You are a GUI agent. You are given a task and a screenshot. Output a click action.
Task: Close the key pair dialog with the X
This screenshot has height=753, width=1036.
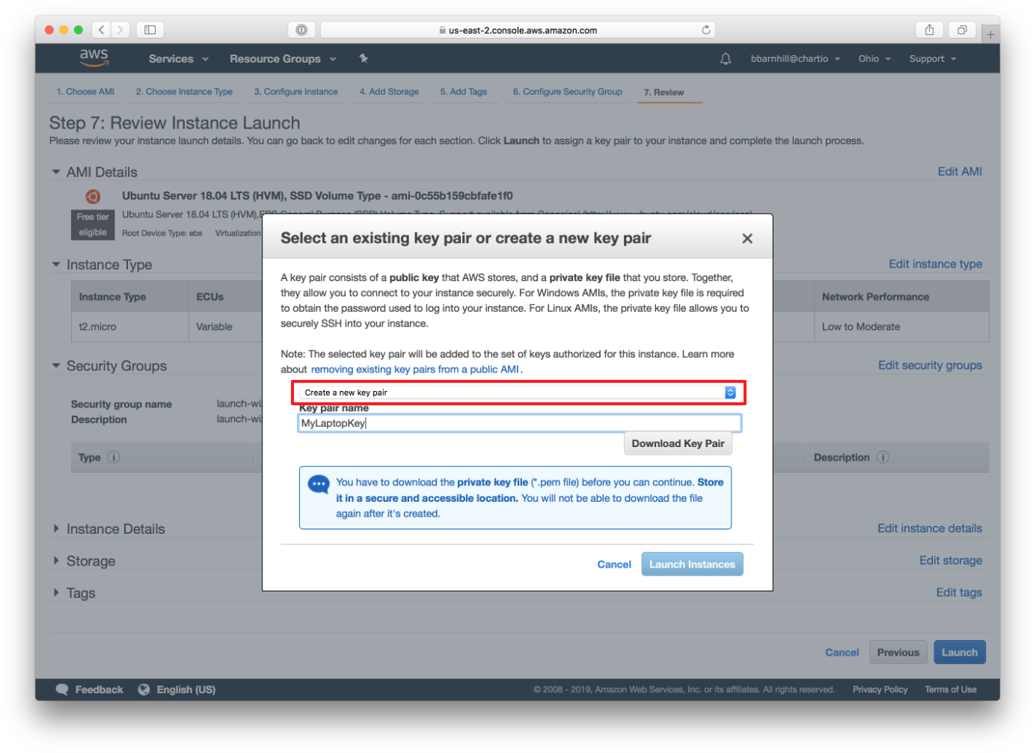[x=747, y=238]
